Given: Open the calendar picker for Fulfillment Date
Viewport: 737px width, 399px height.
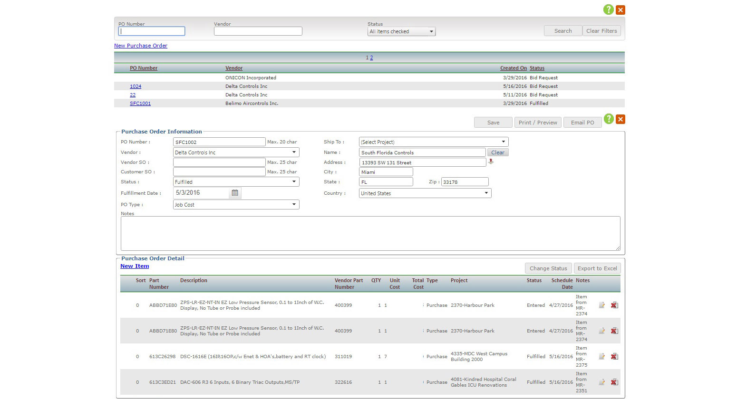Looking at the screenshot, I should point(235,193).
